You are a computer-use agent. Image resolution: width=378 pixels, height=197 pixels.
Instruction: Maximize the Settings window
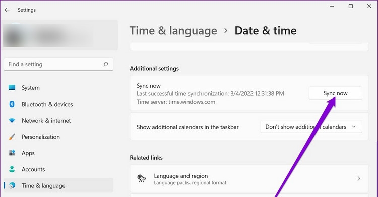tap(351, 6)
